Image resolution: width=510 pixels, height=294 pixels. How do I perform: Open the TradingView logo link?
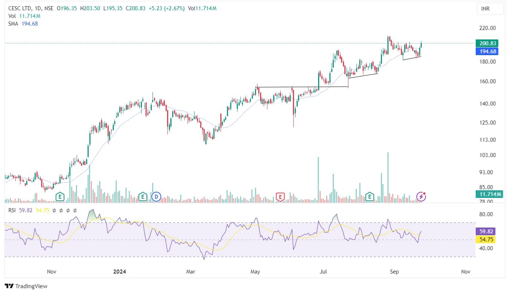(26, 286)
